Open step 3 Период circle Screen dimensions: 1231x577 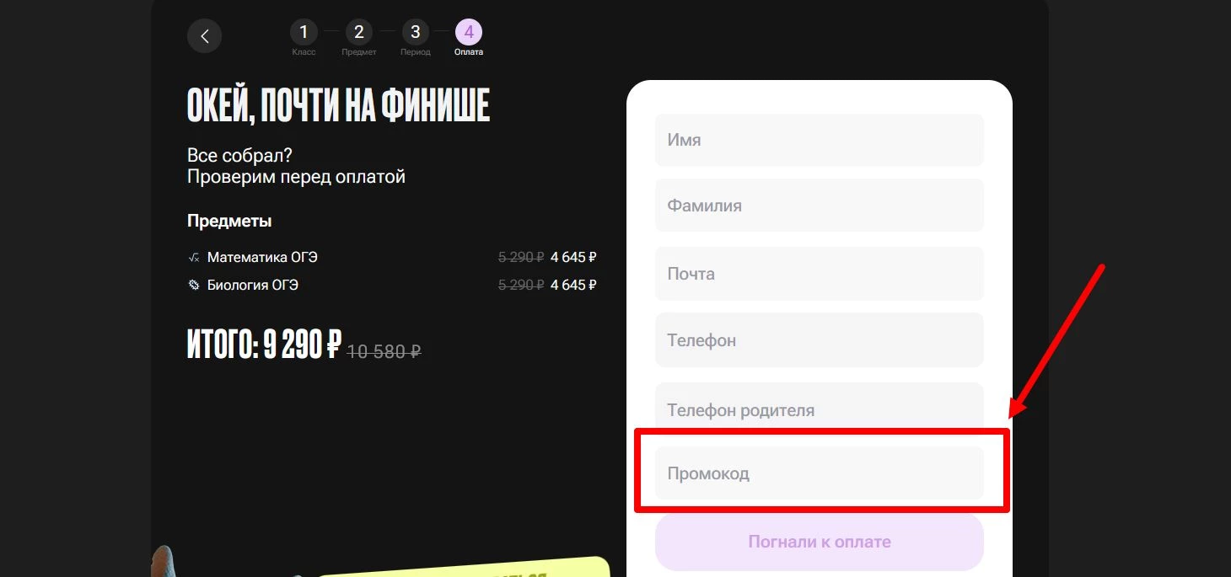coord(415,31)
